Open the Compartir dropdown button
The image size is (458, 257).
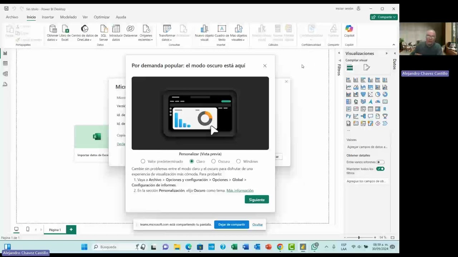[x=384, y=17]
